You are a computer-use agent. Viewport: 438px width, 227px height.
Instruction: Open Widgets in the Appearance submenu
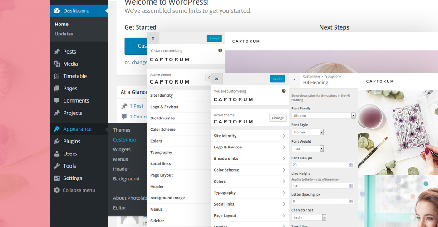point(122,149)
